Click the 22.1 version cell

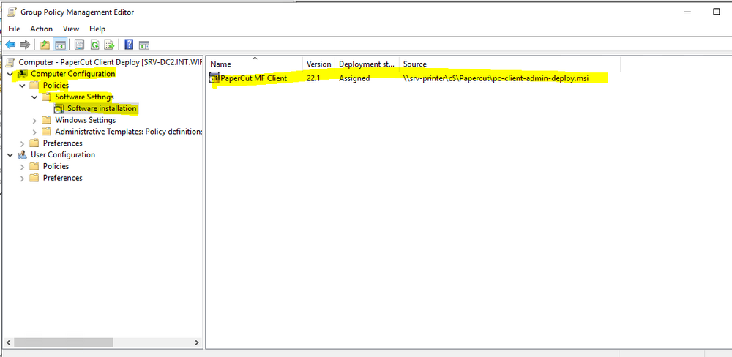tap(313, 78)
